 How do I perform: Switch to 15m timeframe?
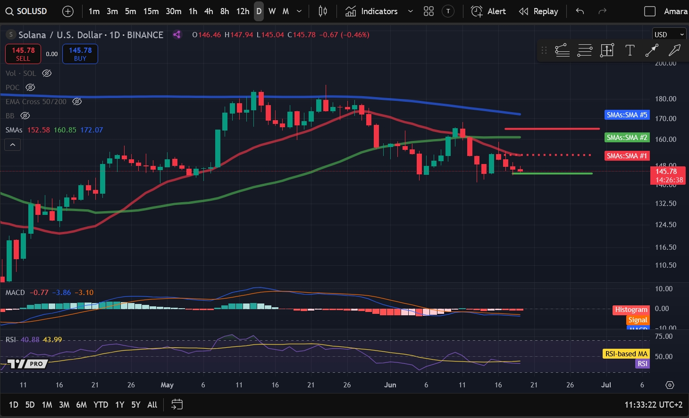pyautogui.click(x=151, y=11)
